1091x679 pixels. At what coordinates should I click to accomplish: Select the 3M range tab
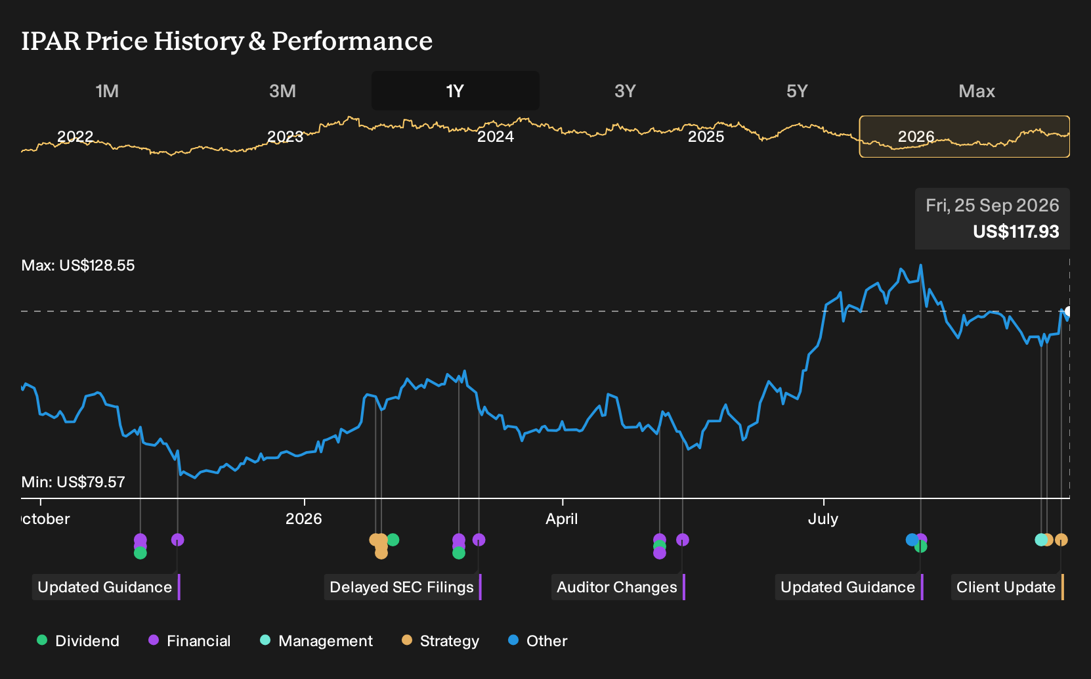coord(282,91)
